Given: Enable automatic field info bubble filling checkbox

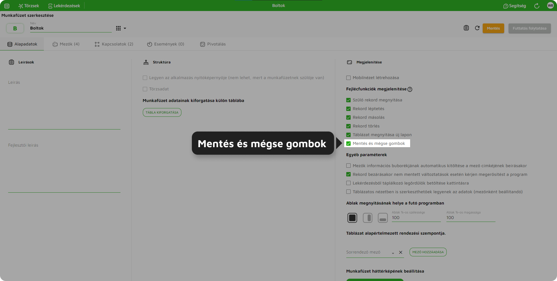Looking at the screenshot, I should click(348, 166).
